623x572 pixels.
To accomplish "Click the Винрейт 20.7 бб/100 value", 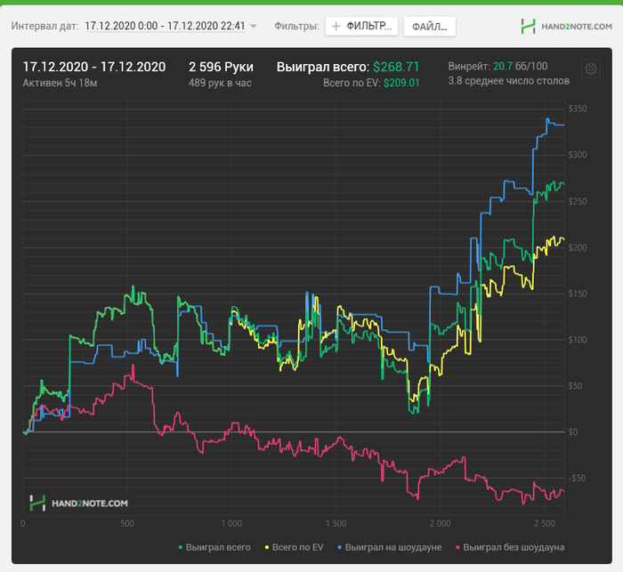I will [x=498, y=67].
